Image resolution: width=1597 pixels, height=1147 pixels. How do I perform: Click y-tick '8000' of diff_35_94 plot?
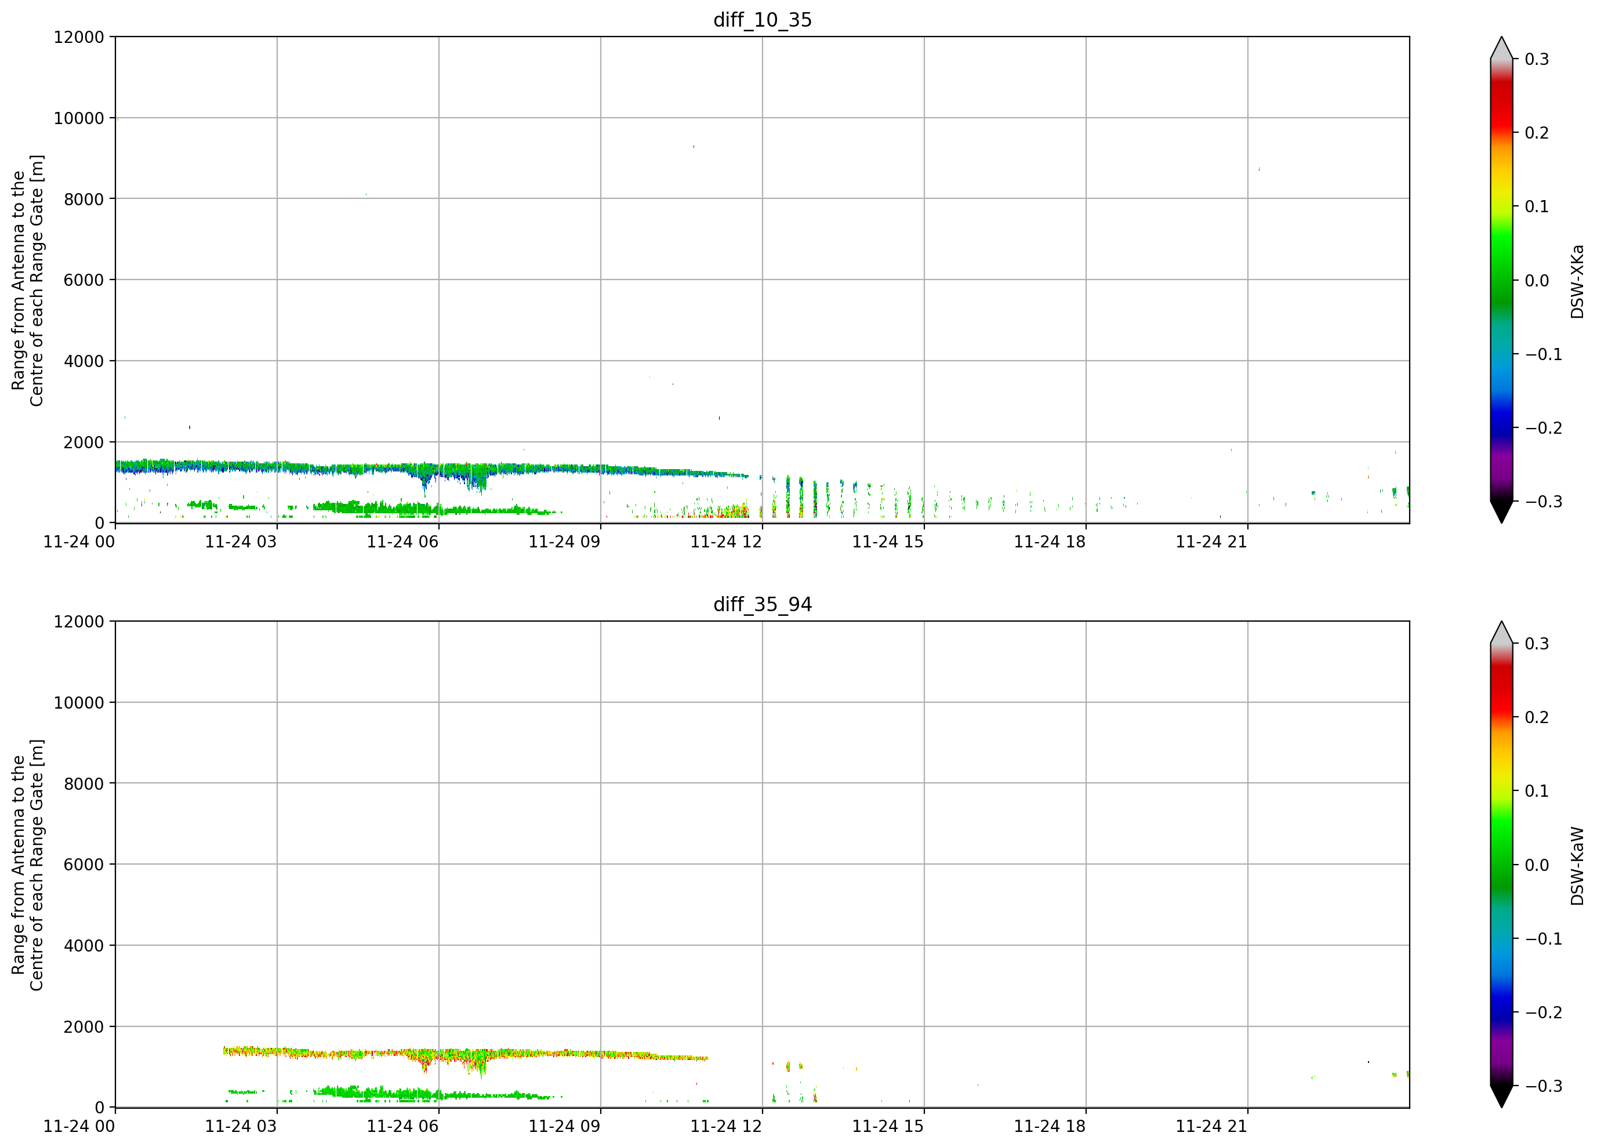[x=84, y=783]
